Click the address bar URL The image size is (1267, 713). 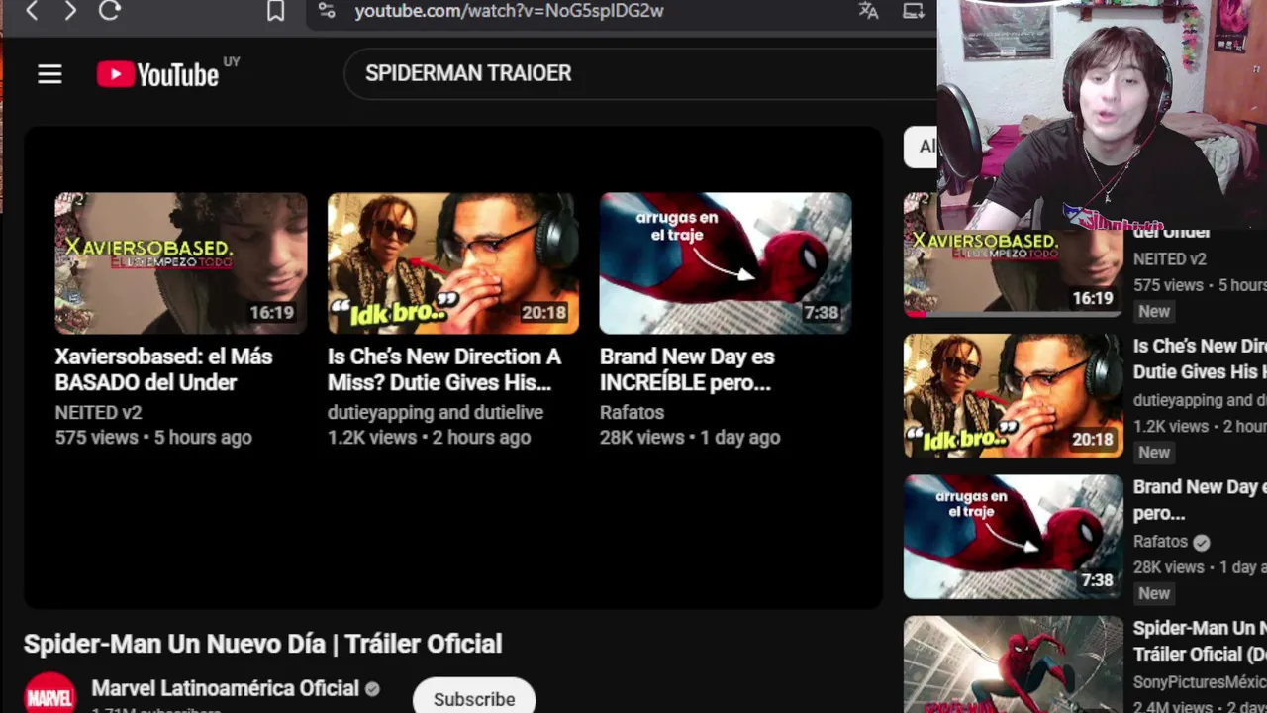pos(509,11)
